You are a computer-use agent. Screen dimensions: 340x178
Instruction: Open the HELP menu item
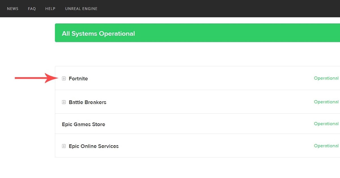pyautogui.click(x=50, y=9)
